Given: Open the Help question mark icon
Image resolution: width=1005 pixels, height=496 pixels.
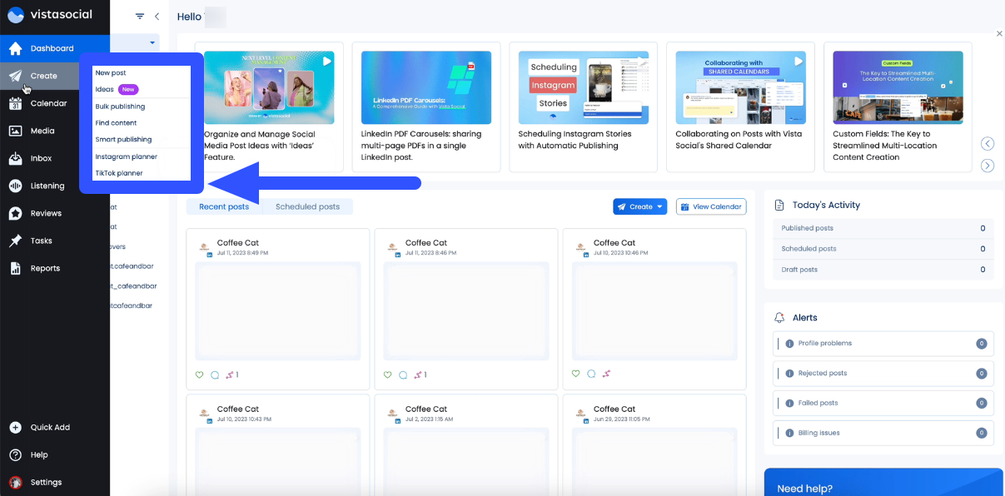Looking at the screenshot, I should pyautogui.click(x=15, y=454).
